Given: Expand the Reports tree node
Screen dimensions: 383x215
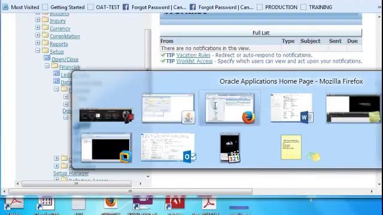Looking at the screenshot, I should (x=38, y=43).
